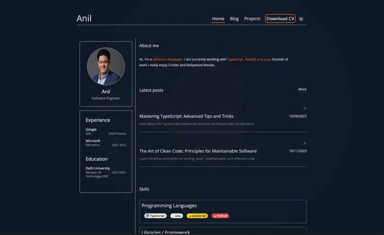Open the Mastering TypeScript post title

point(186,116)
